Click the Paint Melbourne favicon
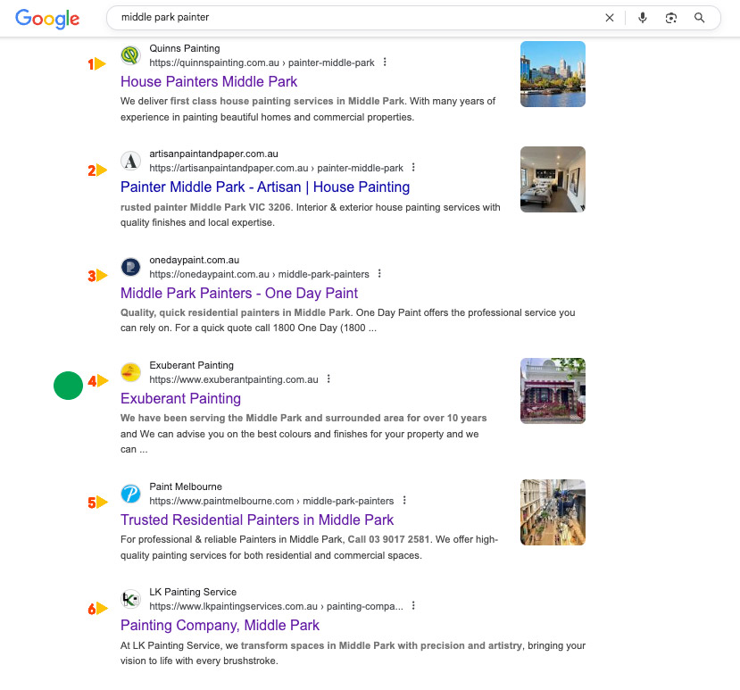 coord(130,494)
